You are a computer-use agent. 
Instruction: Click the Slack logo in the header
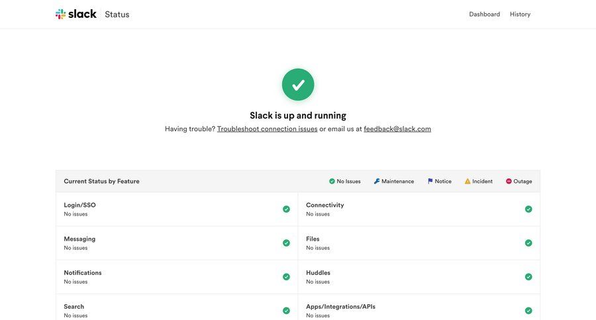75,14
